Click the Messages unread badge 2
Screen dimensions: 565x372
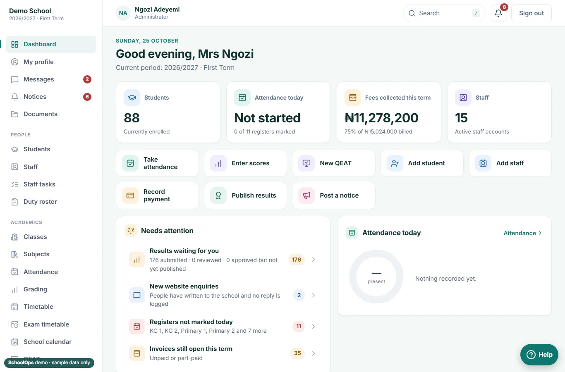coord(87,79)
